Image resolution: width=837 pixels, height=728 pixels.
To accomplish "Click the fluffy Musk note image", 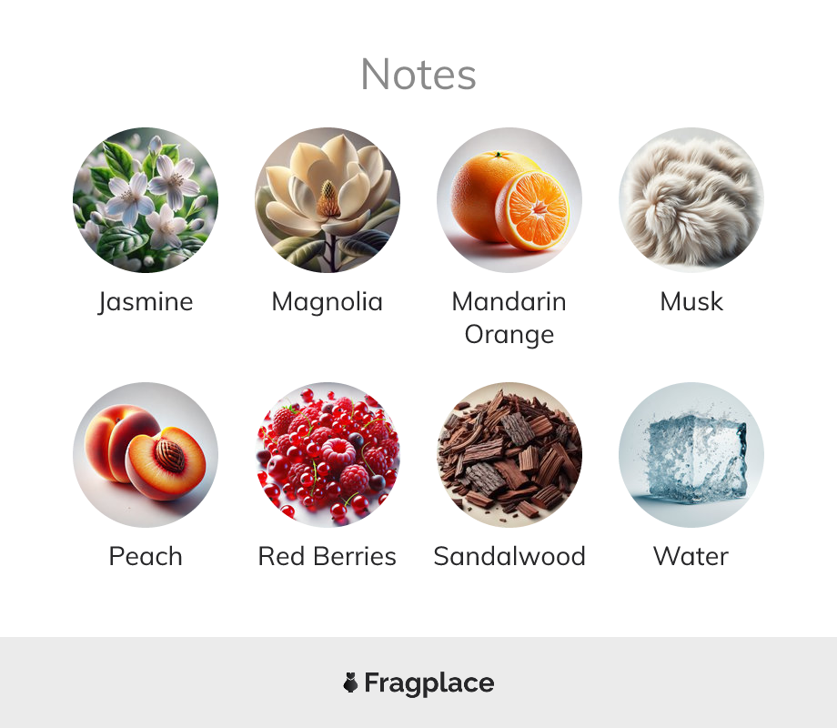I will point(691,200).
